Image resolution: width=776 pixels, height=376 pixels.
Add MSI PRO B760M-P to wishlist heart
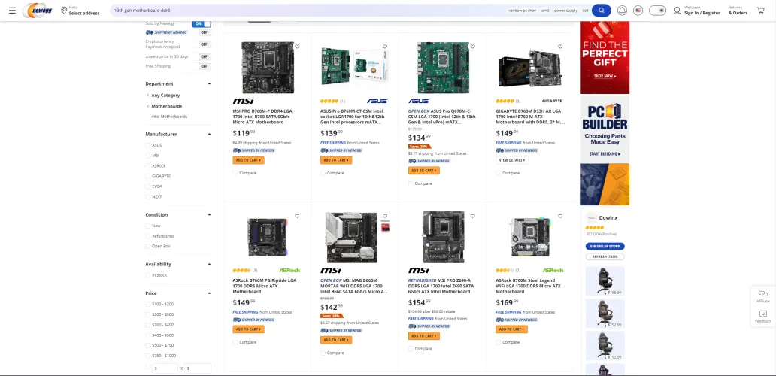pyautogui.click(x=297, y=47)
